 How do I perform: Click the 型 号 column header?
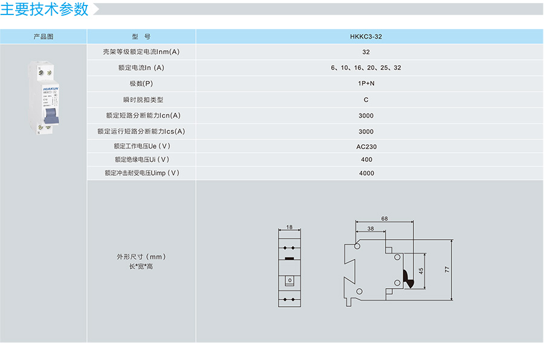[141, 36]
